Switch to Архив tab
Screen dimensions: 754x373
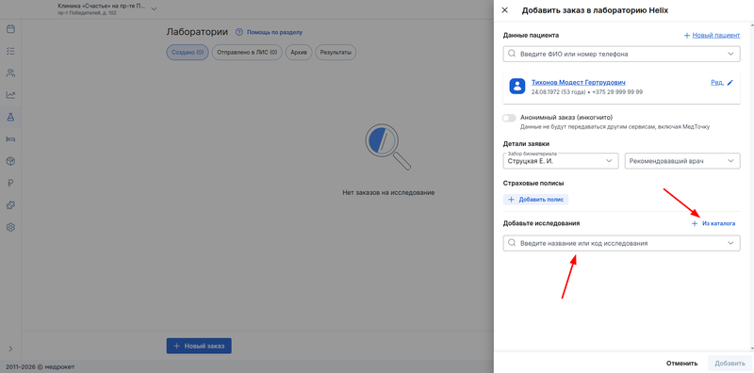[299, 53]
